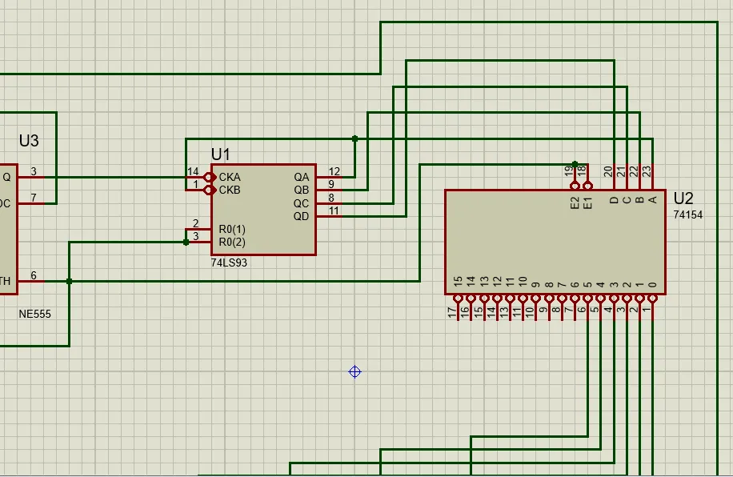Click the junction dot above U2 pin 19

click(575, 165)
